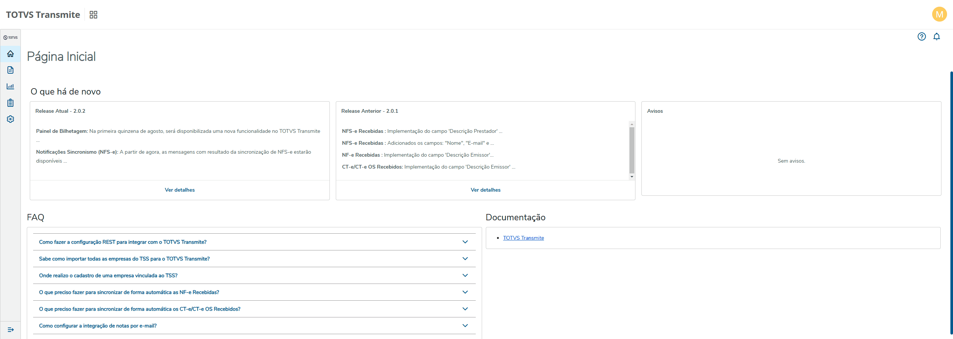
Task: Expand FAQ about company registration linked to TSS
Action: click(254, 275)
